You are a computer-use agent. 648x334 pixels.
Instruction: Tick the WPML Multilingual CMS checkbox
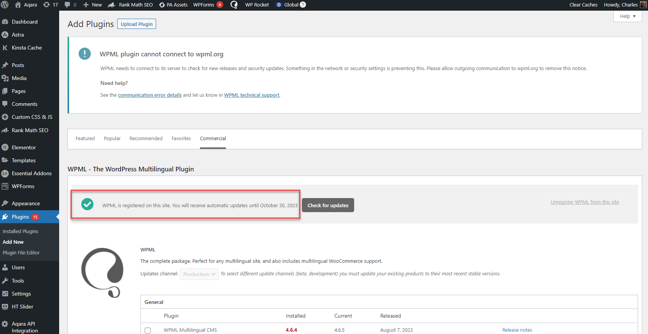(148, 330)
